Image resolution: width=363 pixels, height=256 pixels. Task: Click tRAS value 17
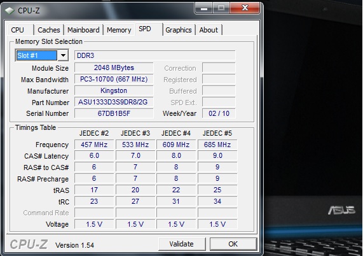pos(94,190)
